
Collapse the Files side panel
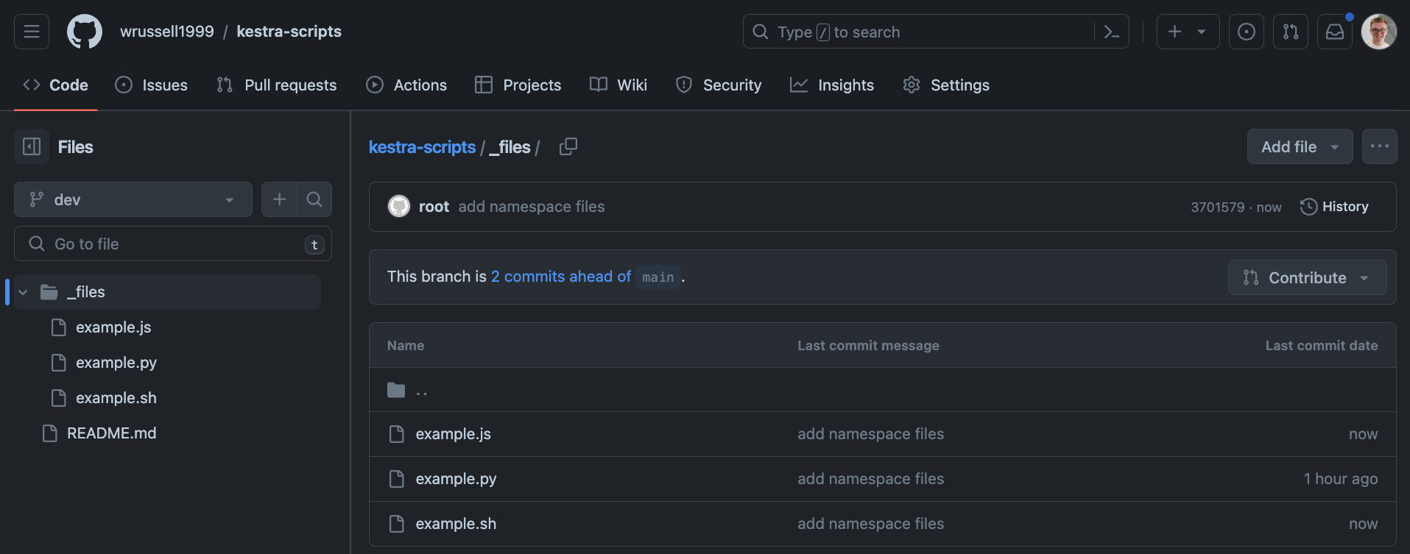32,147
